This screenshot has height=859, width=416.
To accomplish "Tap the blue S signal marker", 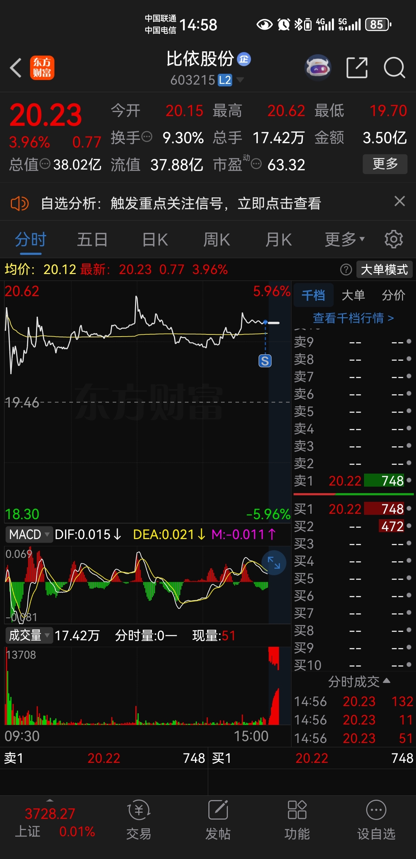I will [x=265, y=361].
